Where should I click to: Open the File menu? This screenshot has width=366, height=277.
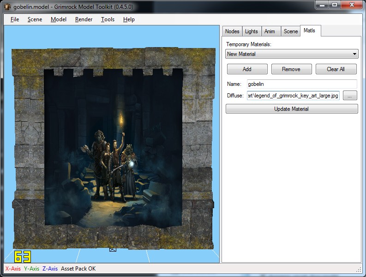pos(15,19)
